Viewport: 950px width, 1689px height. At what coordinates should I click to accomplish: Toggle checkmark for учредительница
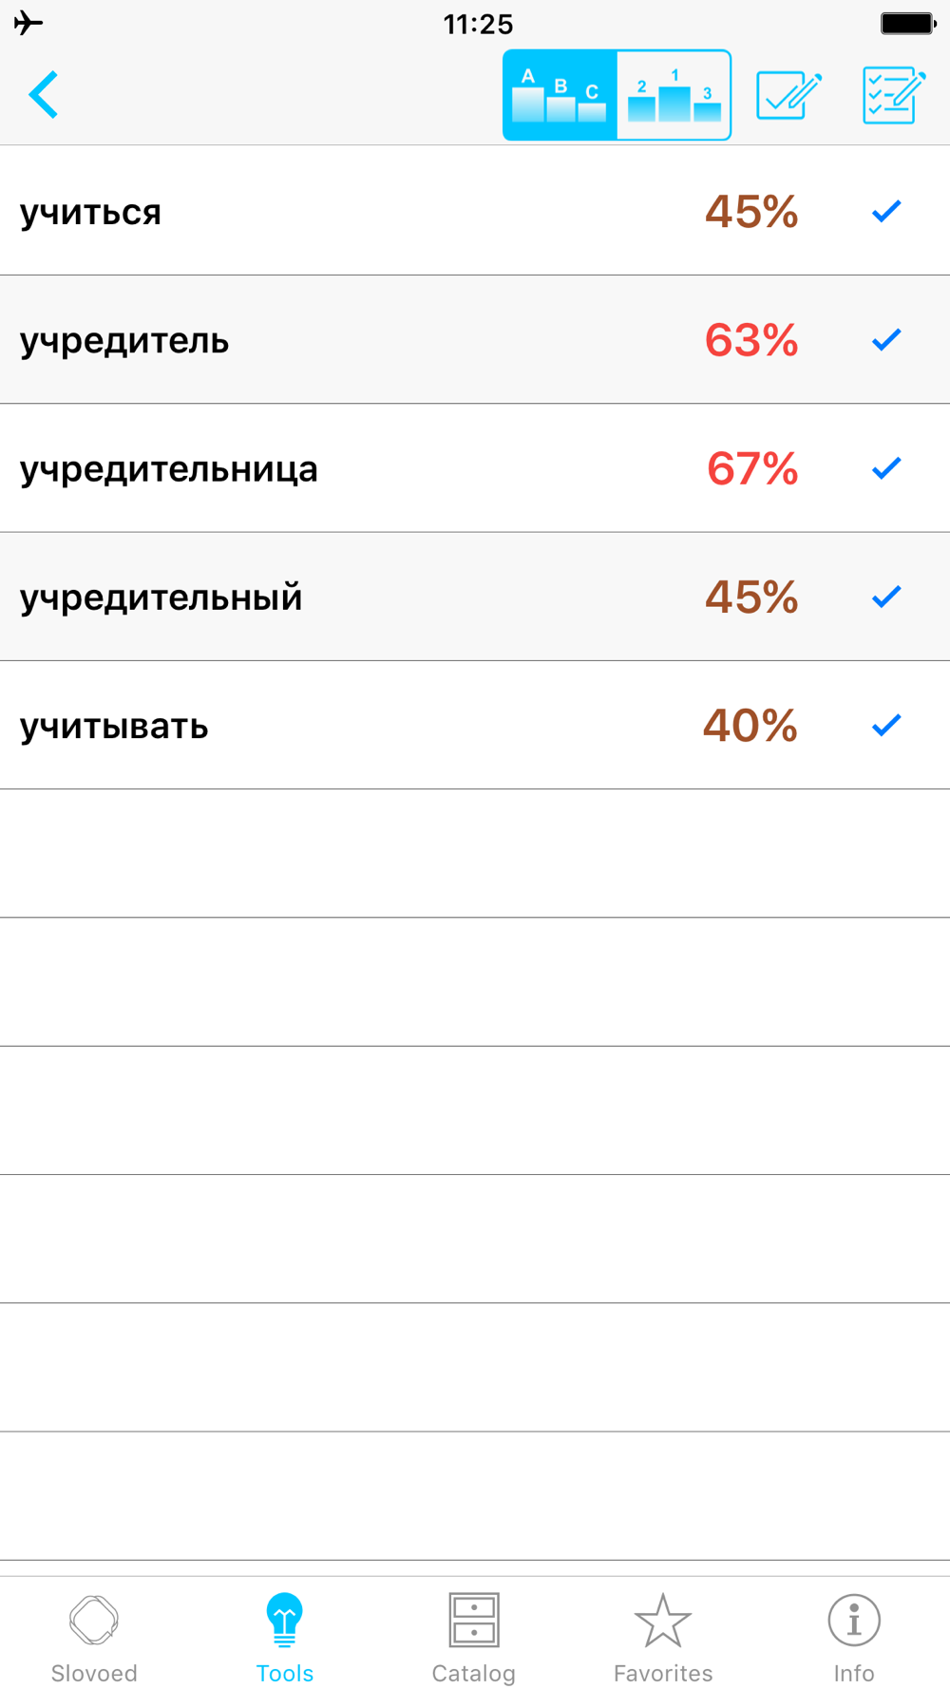(886, 467)
